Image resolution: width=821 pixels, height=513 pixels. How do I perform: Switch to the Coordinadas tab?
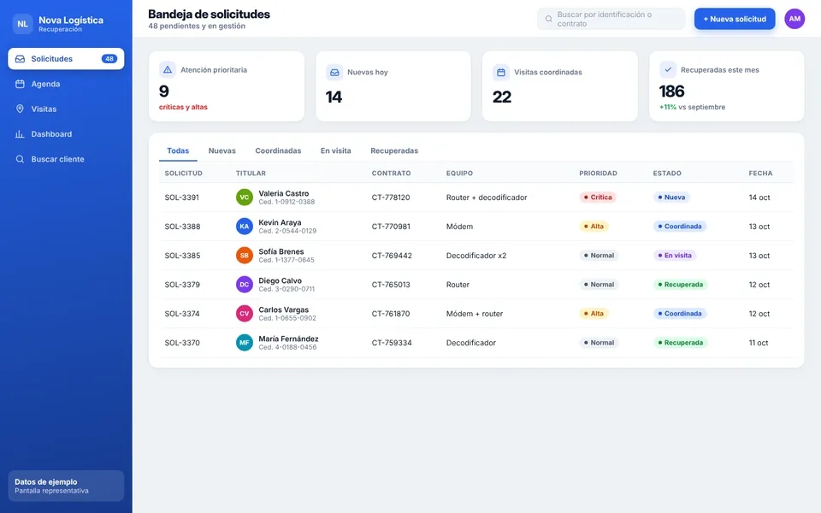pyautogui.click(x=278, y=150)
